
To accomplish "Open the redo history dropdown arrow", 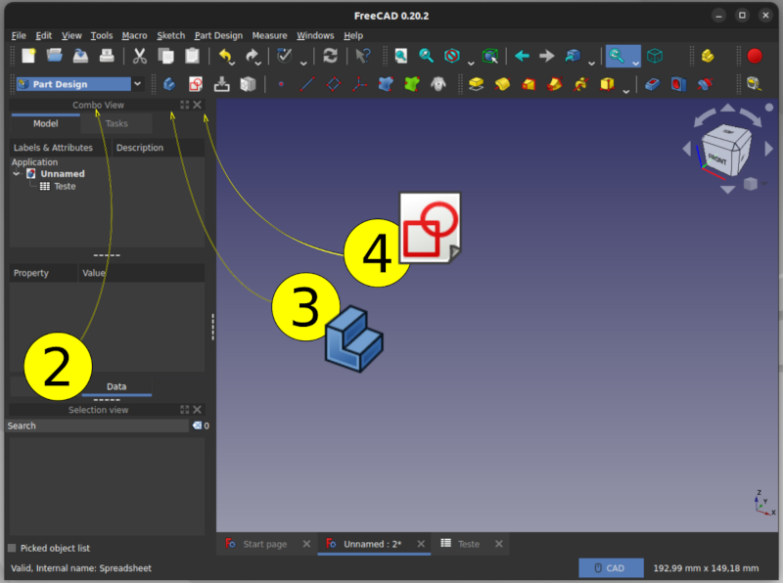I will click(x=258, y=63).
